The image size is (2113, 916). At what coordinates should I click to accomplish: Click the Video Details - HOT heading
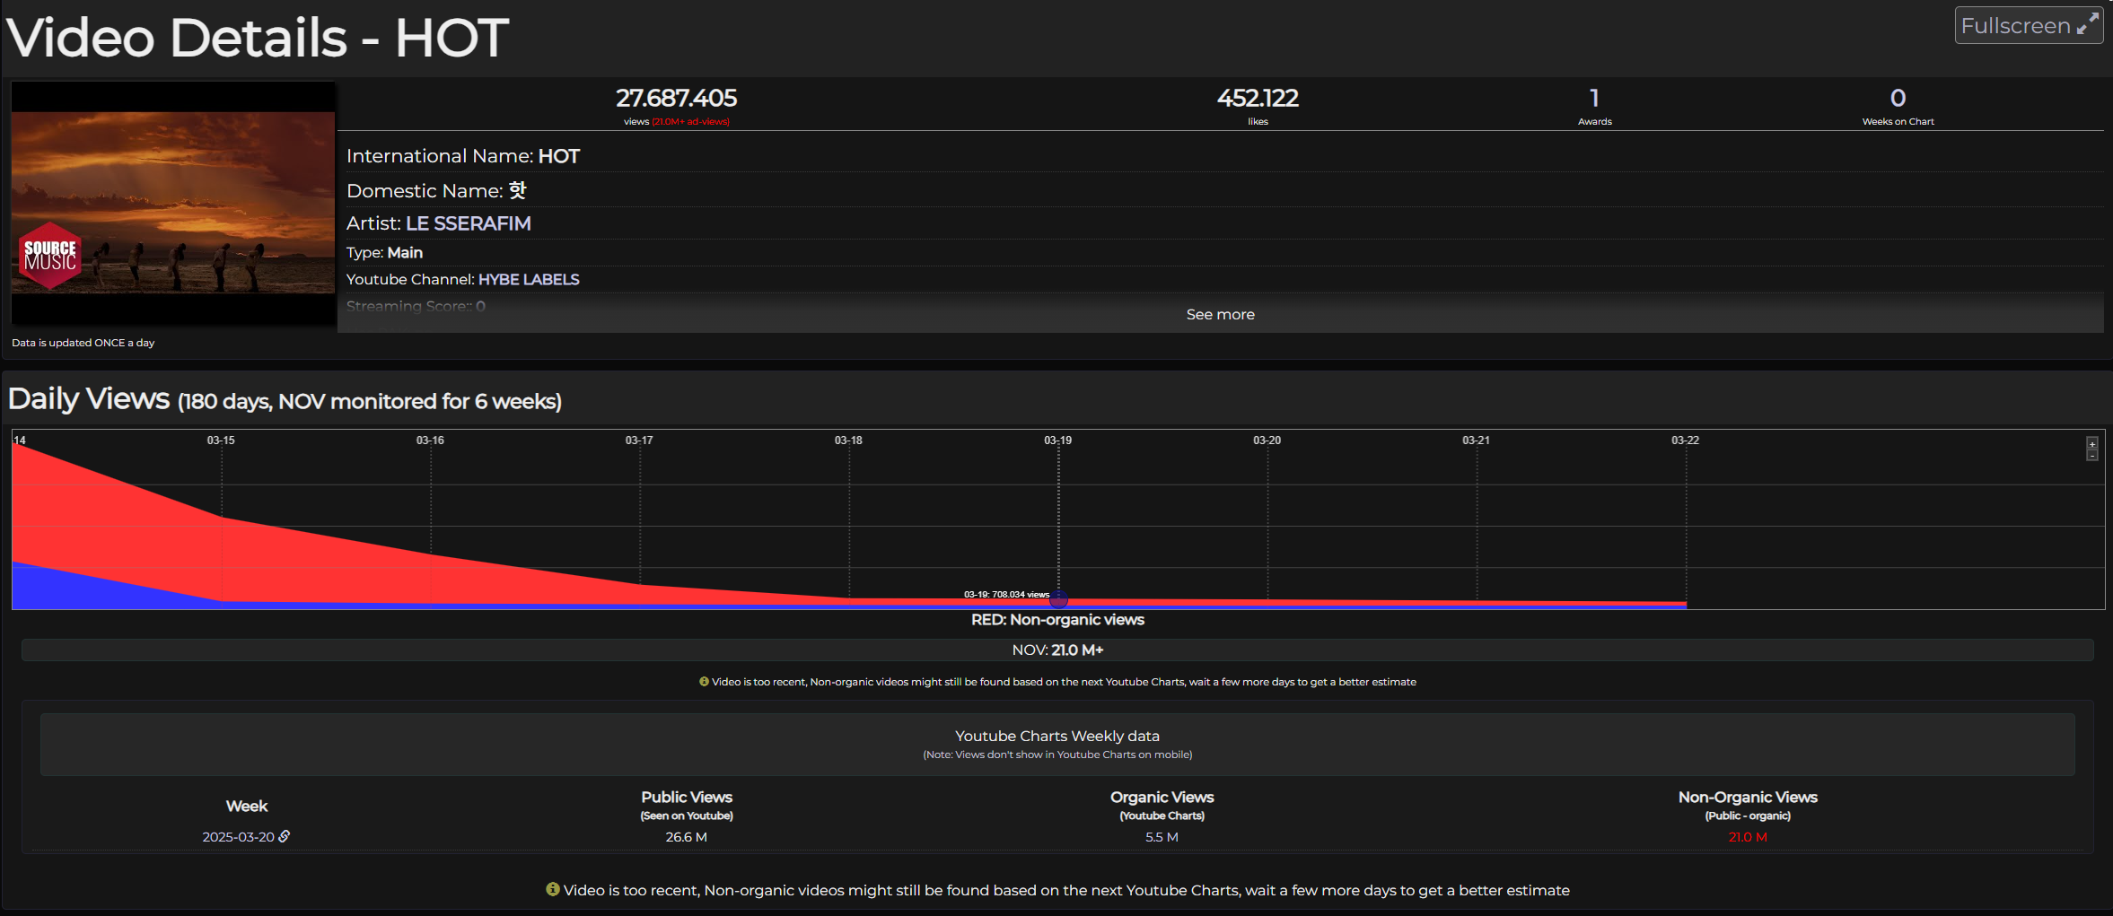pos(258,38)
